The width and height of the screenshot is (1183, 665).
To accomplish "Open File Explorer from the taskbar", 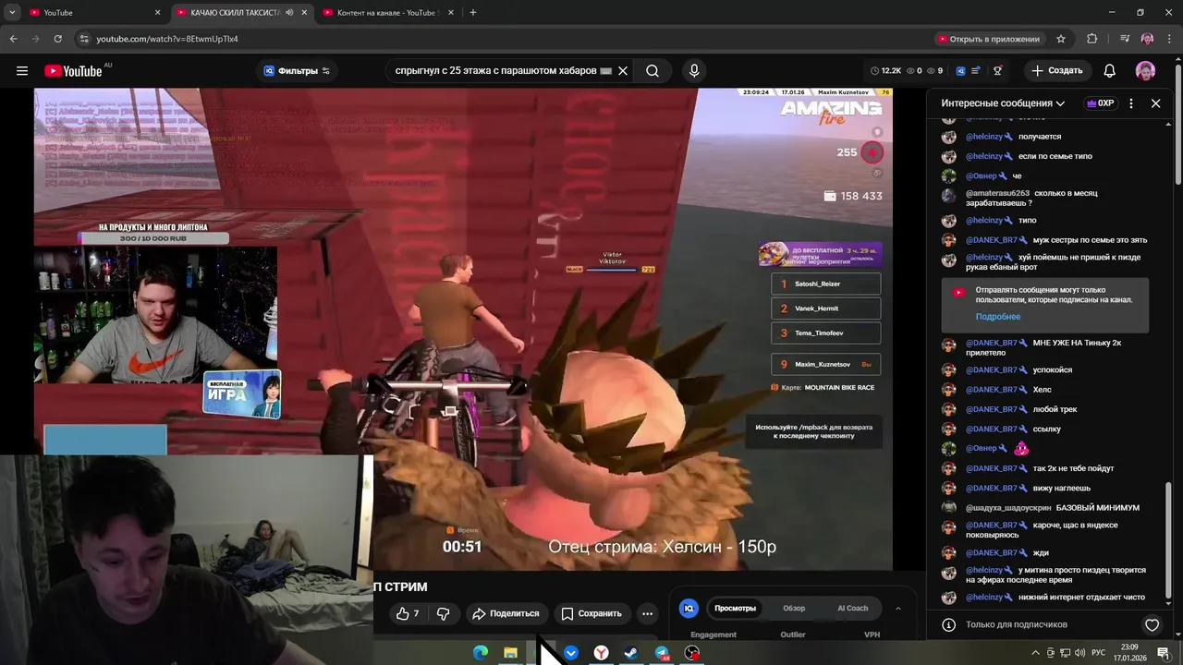I will pos(510,653).
